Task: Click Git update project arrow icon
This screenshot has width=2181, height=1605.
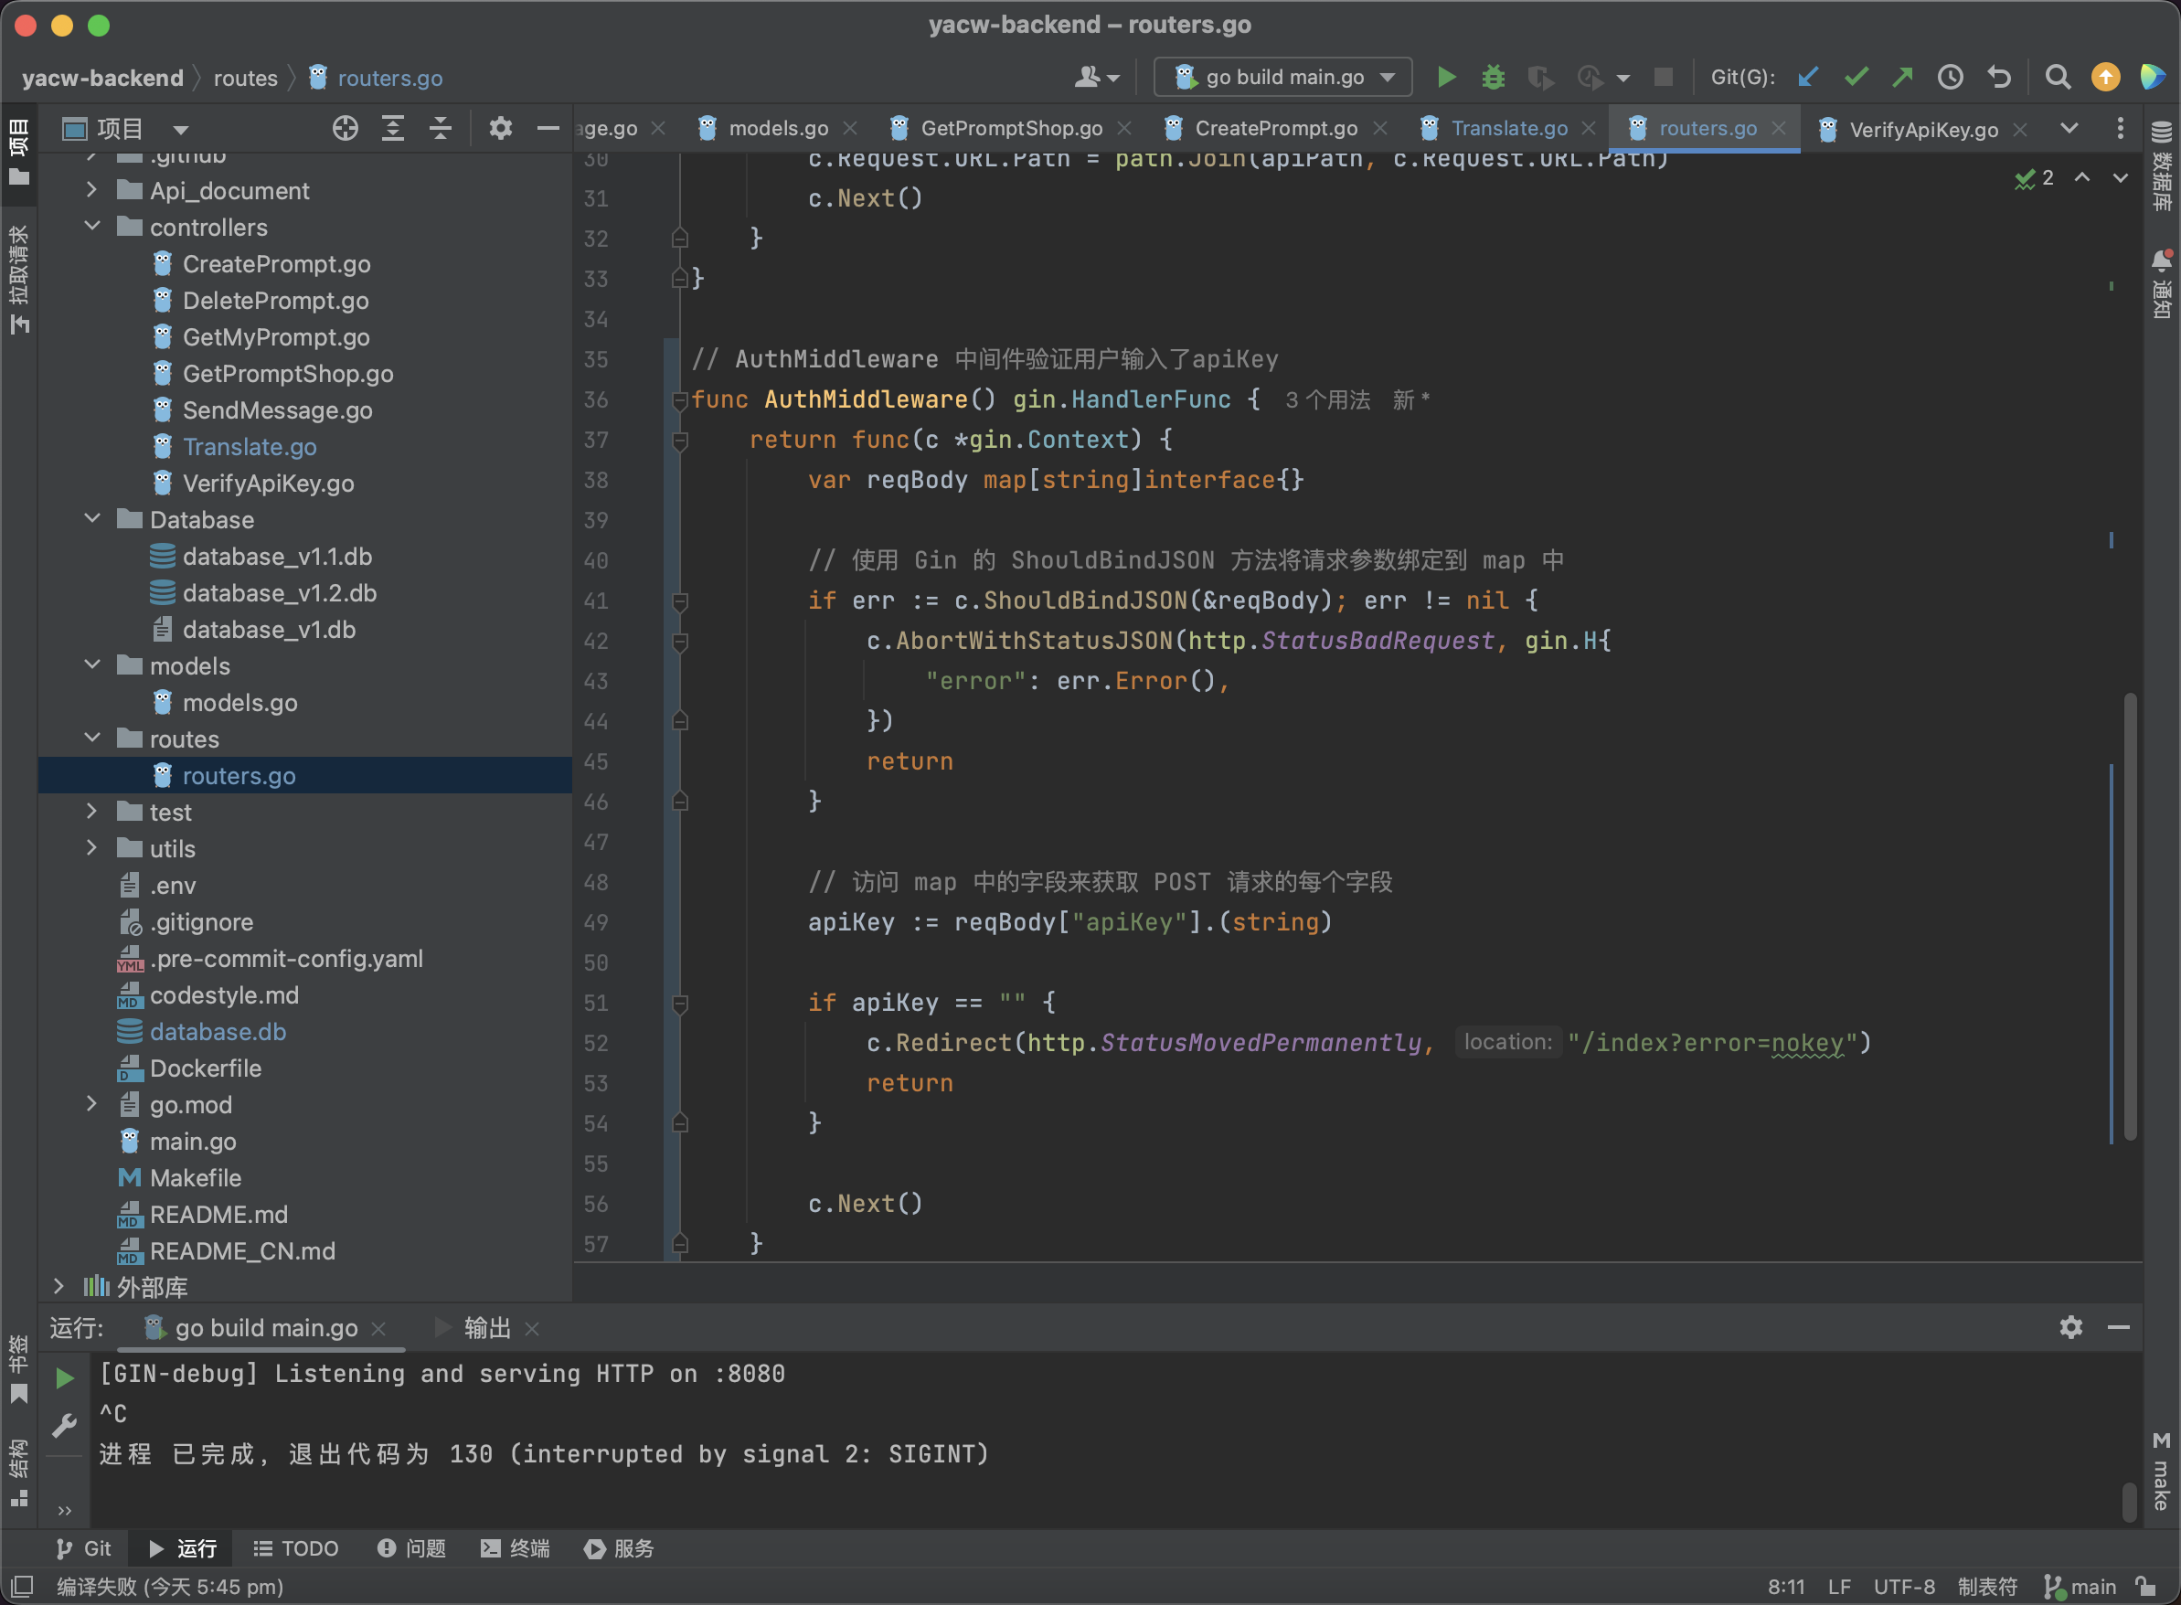Action: click(1807, 77)
